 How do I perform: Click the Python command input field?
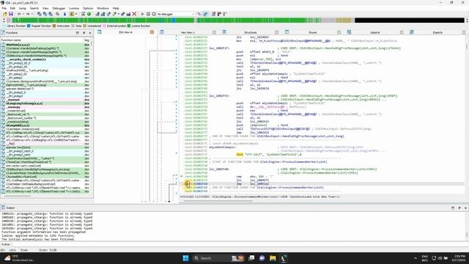[x=240, y=244]
